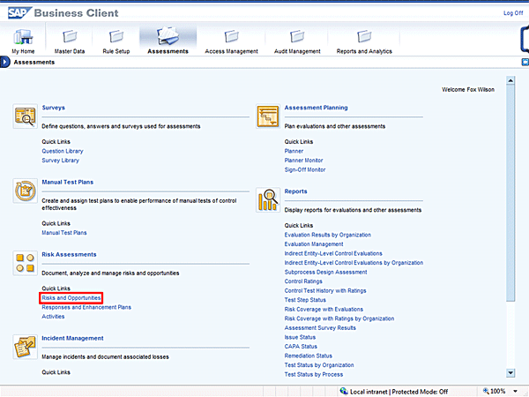Open the Master Data folder icon
The image size is (529, 397).
[x=70, y=36]
